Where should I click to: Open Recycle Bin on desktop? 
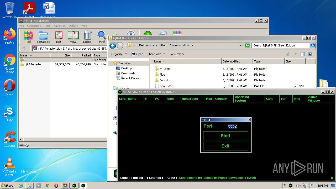(x=9, y=10)
